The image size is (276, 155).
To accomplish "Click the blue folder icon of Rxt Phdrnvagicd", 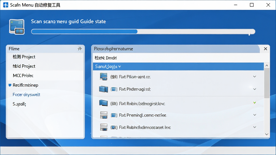I will (x=103, y=89).
